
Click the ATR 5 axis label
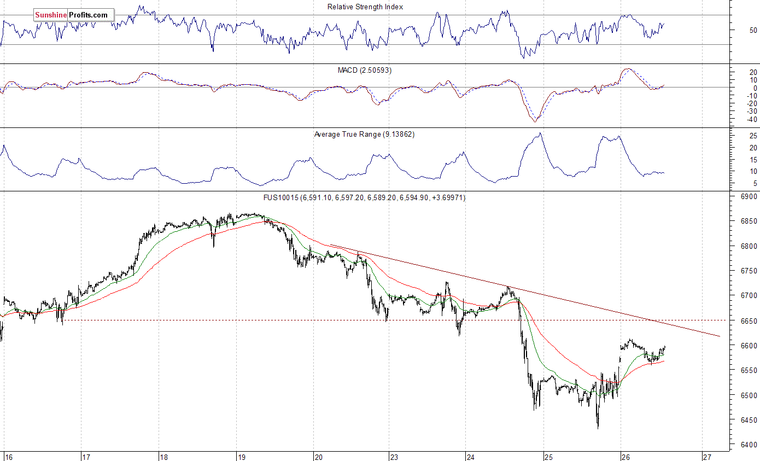click(755, 183)
